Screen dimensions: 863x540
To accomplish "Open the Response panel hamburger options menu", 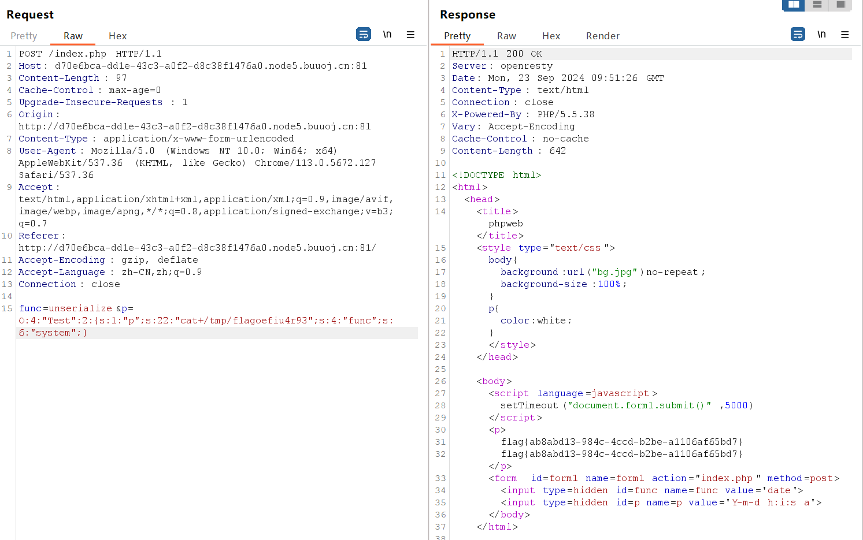I will point(845,35).
